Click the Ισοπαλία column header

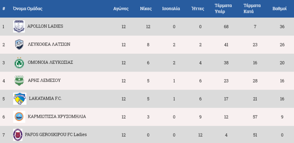(x=171, y=9)
